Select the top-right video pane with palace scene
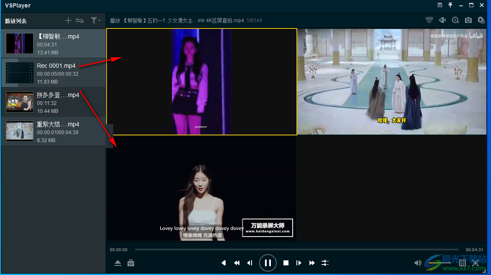This screenshot has height=275, width=491. tap(392, 82)
